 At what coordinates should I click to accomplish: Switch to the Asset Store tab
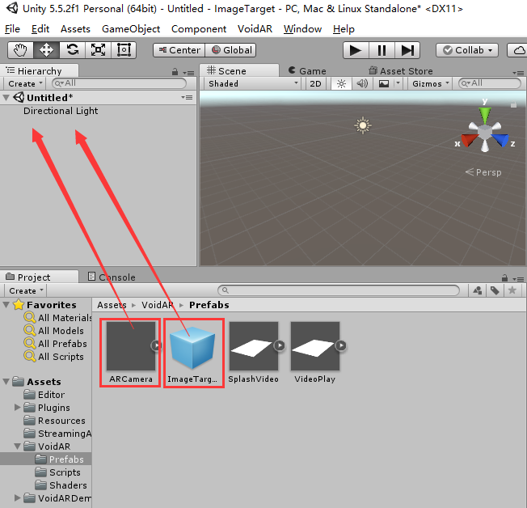click(401, 70)
